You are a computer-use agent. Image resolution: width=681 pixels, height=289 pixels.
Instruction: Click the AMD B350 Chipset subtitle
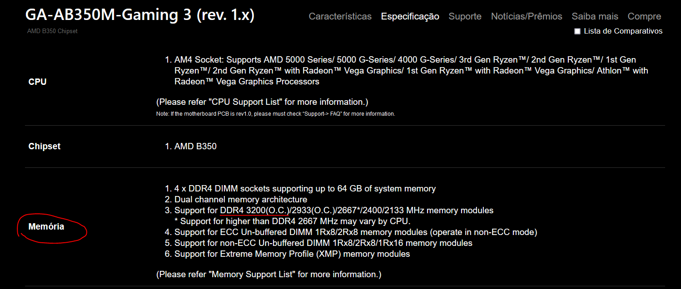pyautogui.click(x=52, y=31)
